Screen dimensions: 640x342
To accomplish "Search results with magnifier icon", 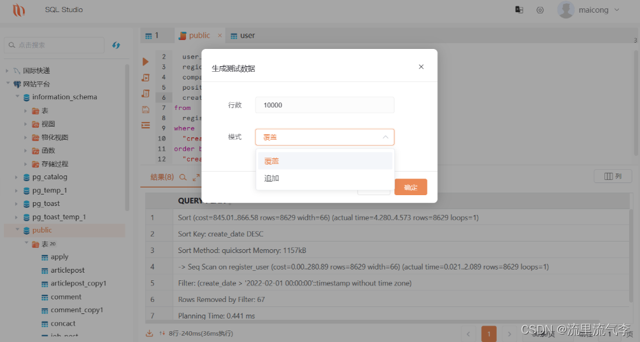I will coord(183,177).
